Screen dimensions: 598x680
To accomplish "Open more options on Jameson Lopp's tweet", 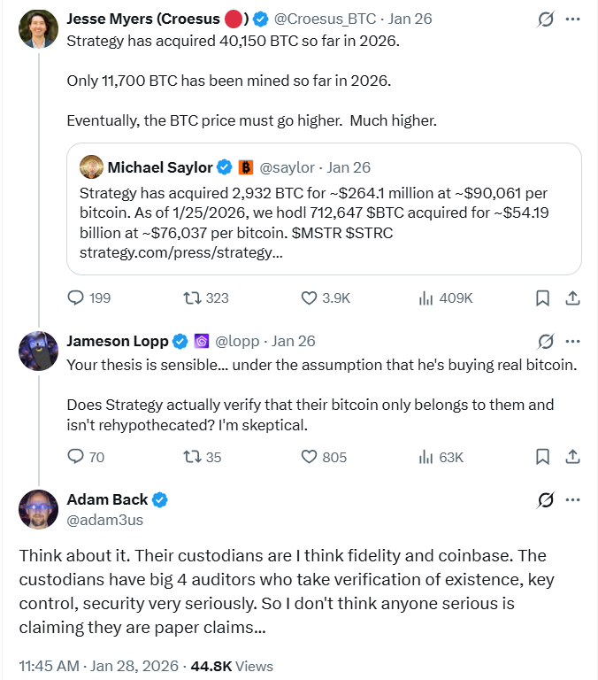I will (x=573, y=341).
